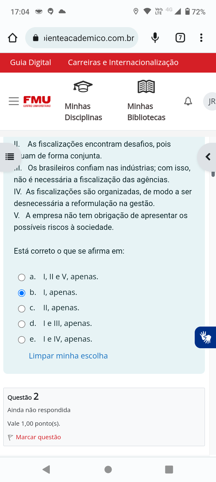Image resolution: width=216 pixels, height=482 pixels.
Task: Tap the browser home icon
Action: click(13, 38)
